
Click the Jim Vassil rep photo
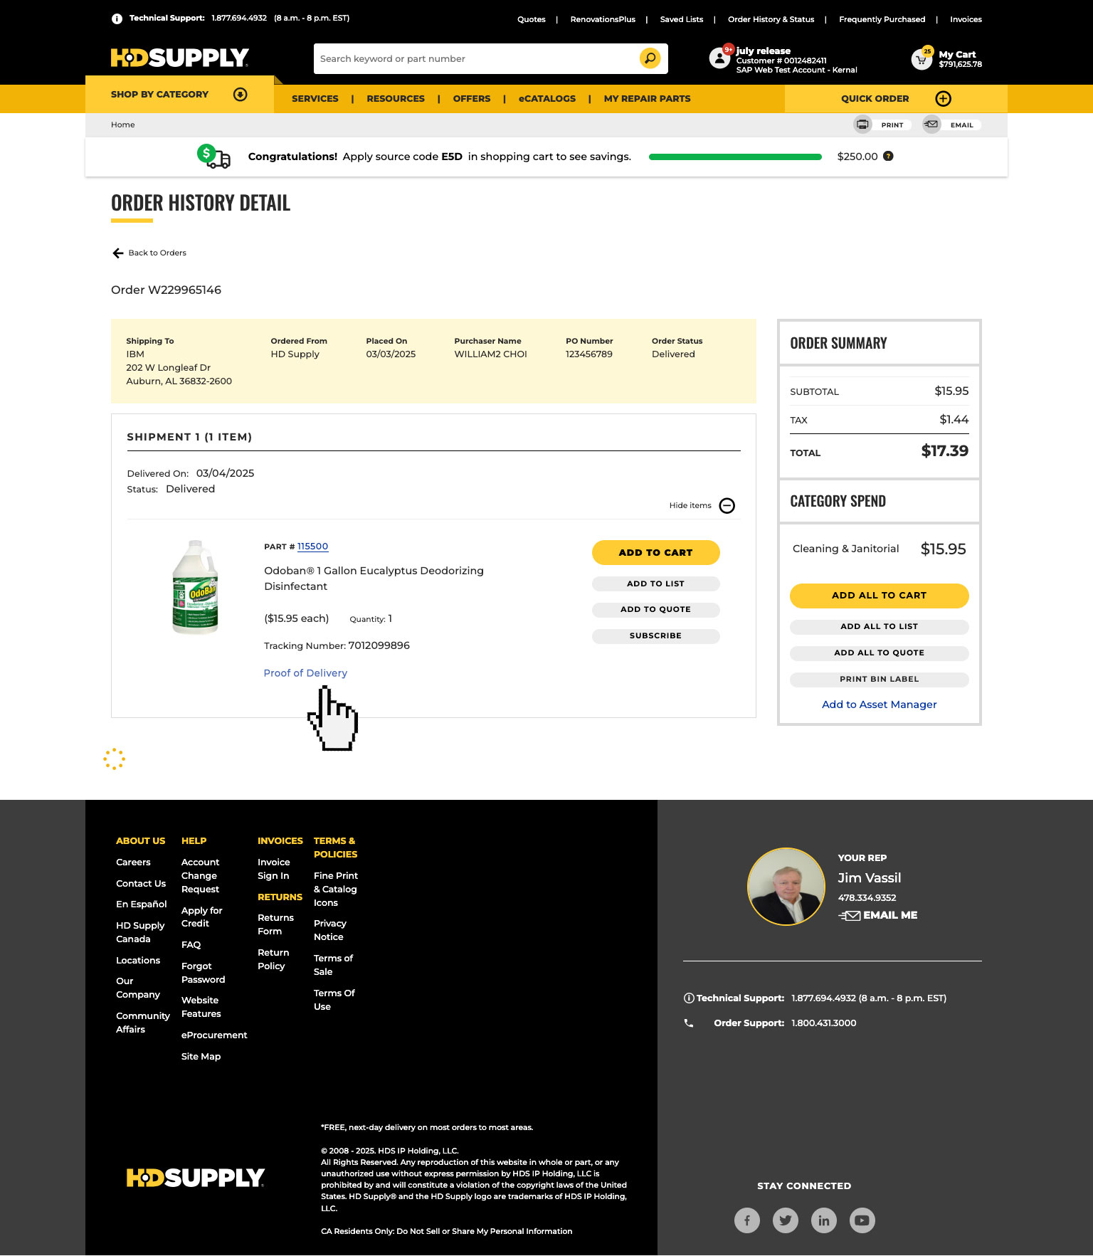coord(786,887)
